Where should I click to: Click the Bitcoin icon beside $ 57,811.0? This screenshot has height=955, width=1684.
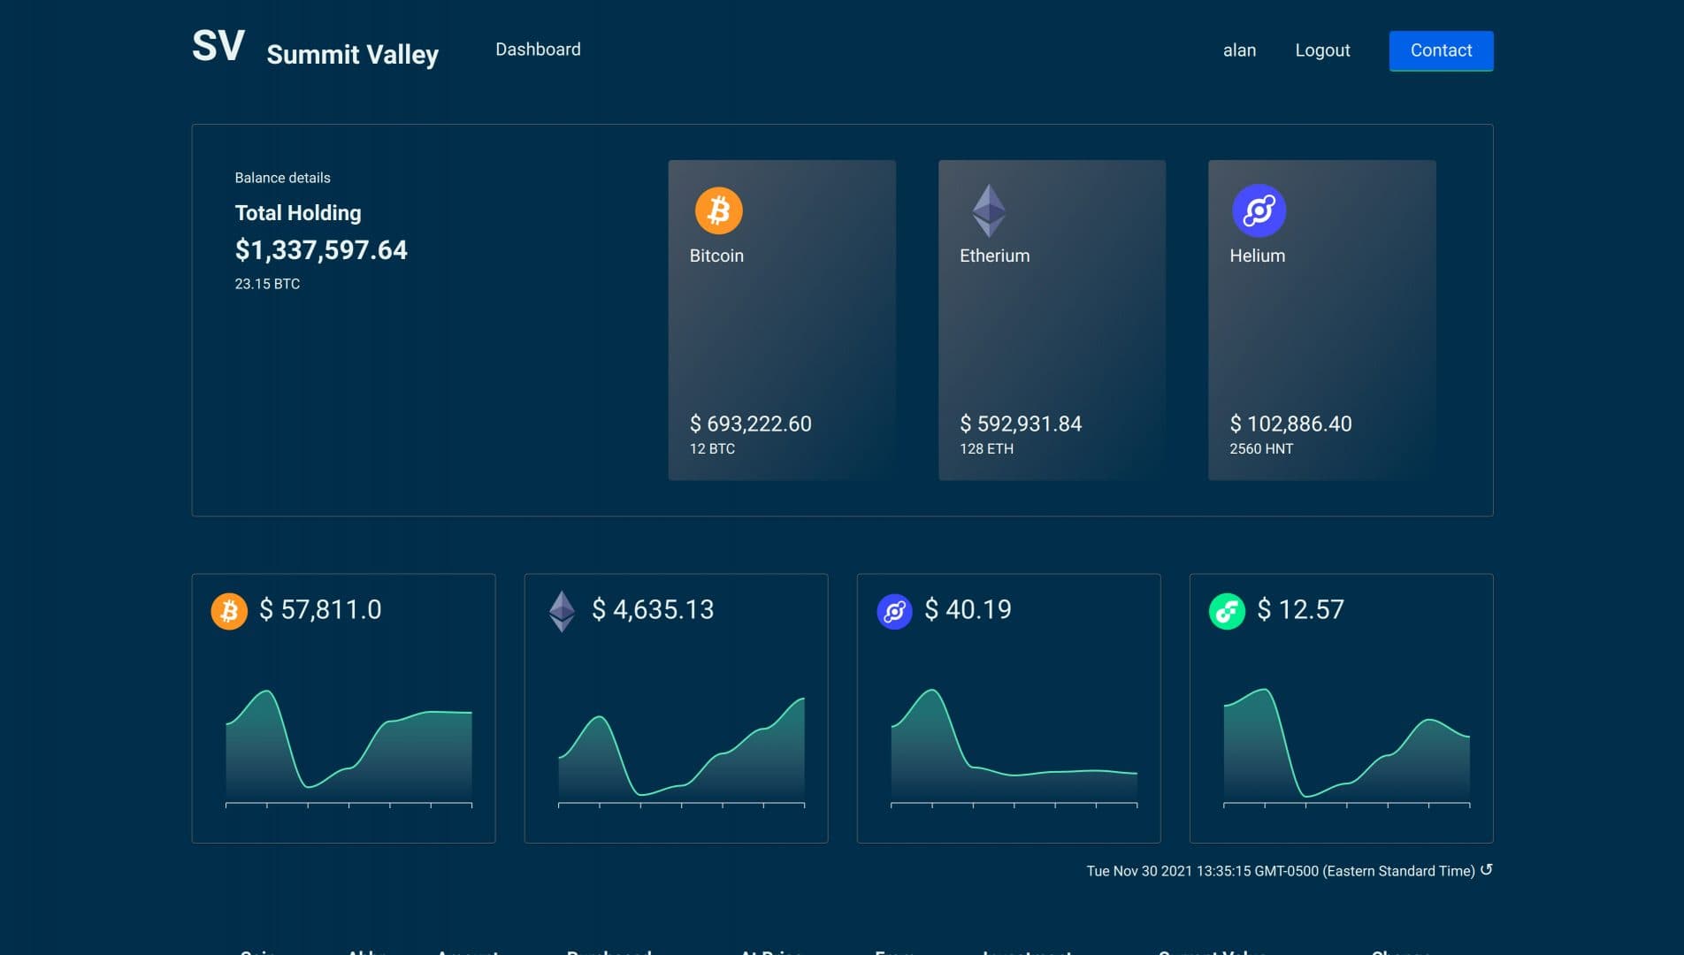point(229,611)
